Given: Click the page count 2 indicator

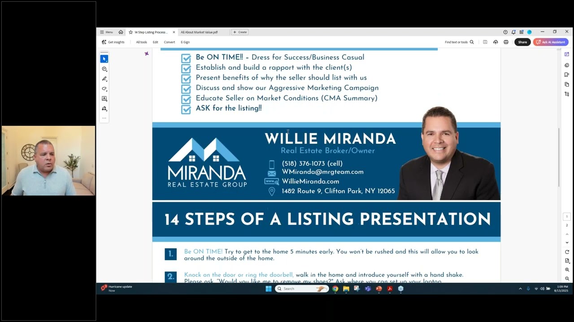Looking at the screenshot, I should [567, 225].
